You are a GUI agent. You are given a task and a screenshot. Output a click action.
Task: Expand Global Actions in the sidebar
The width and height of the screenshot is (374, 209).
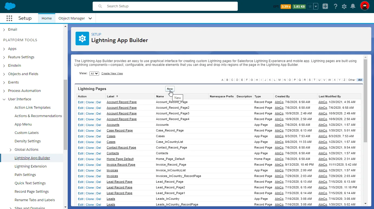pos(11,150)
